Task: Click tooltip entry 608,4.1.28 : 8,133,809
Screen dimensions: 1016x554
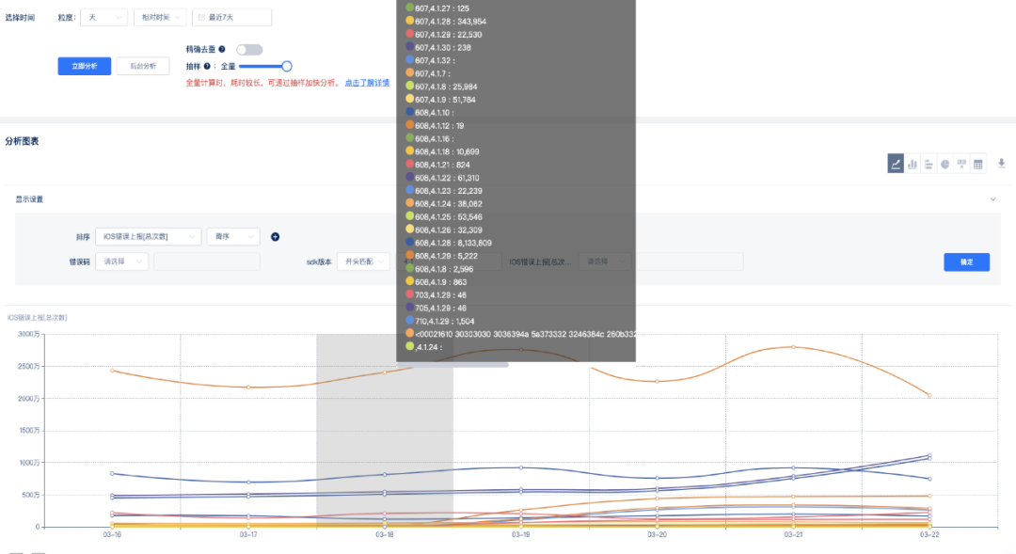Action: tap(449, 243)
